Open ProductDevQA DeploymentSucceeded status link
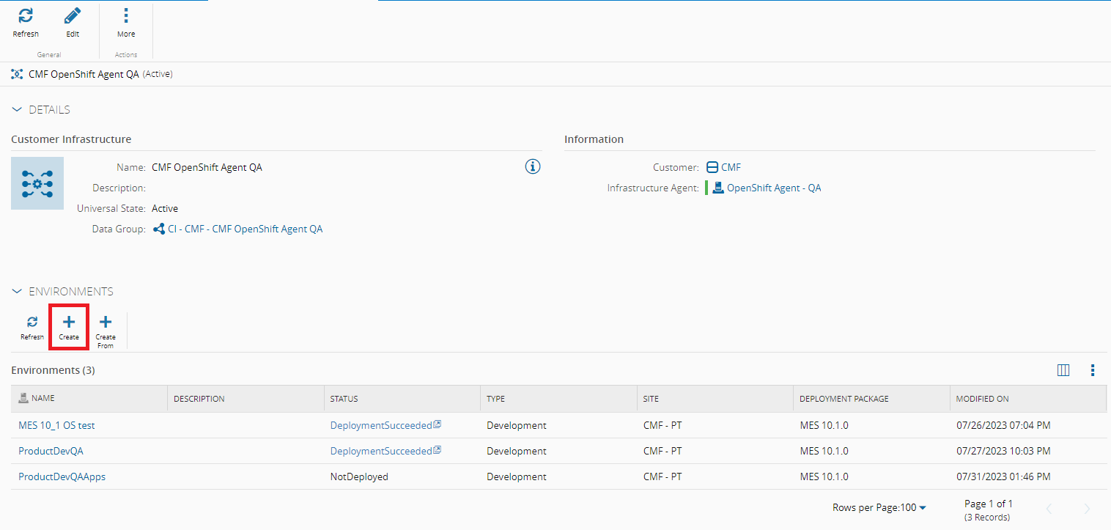 381,451
